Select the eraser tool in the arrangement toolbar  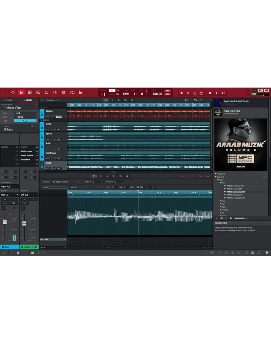coord(119,100)
